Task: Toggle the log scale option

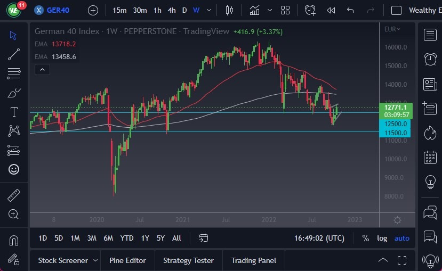Action: pyautogui.click(x=382, y=238)
